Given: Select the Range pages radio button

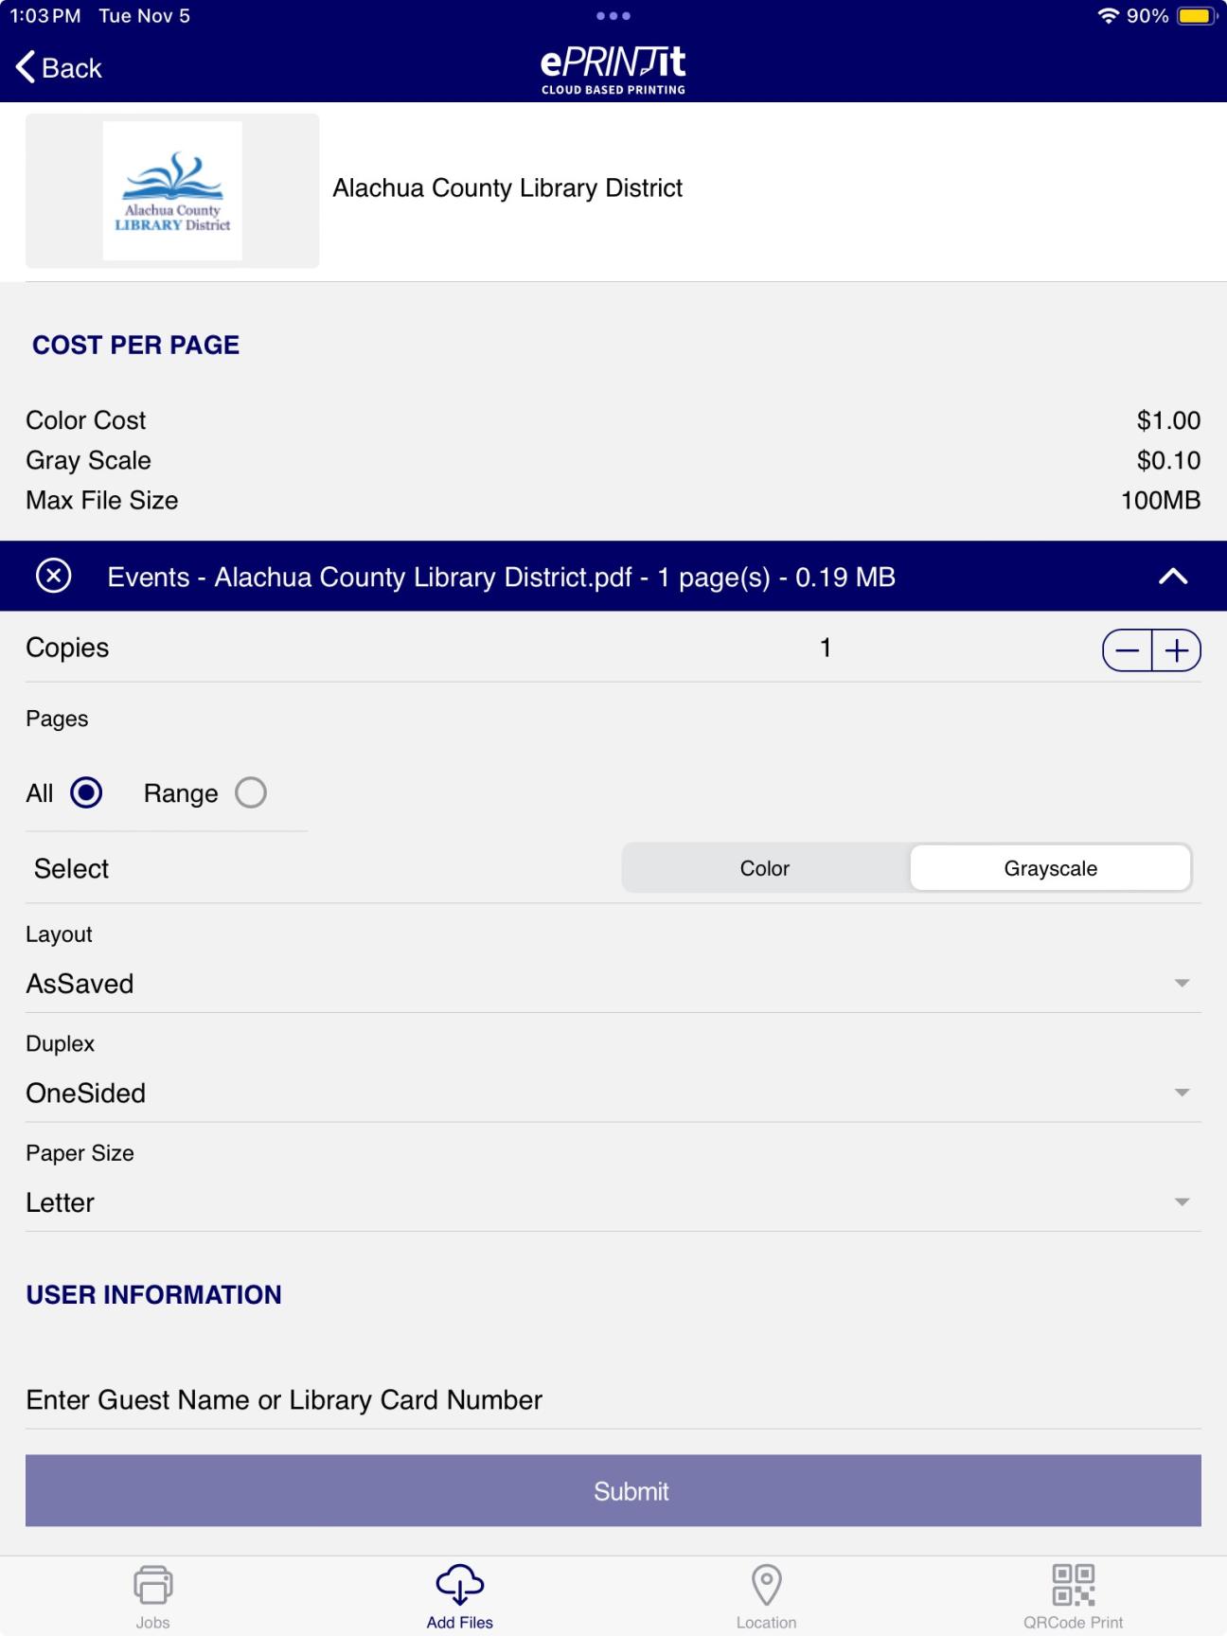Looking at the screenshot, I should pyautogui.click(x=251, y=792).
